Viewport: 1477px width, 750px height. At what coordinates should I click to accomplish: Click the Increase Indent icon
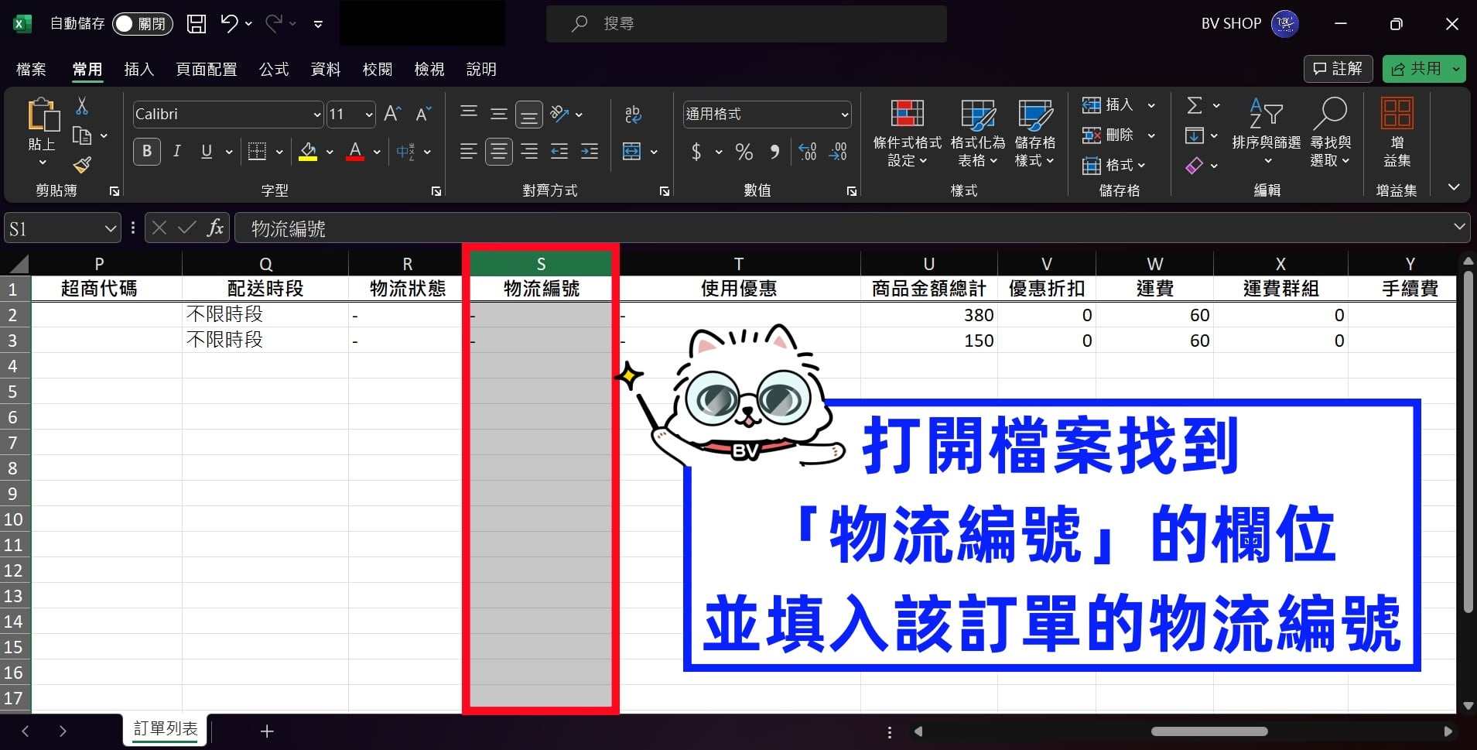[x=590, y=151]
